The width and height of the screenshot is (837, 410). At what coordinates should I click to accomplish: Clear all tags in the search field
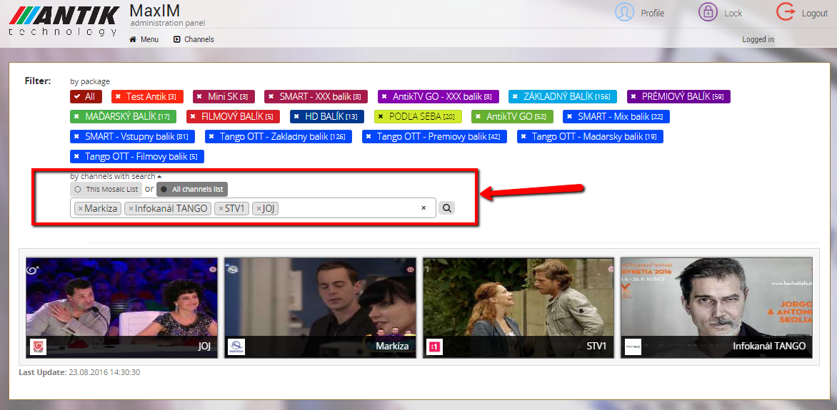point(423,208)
